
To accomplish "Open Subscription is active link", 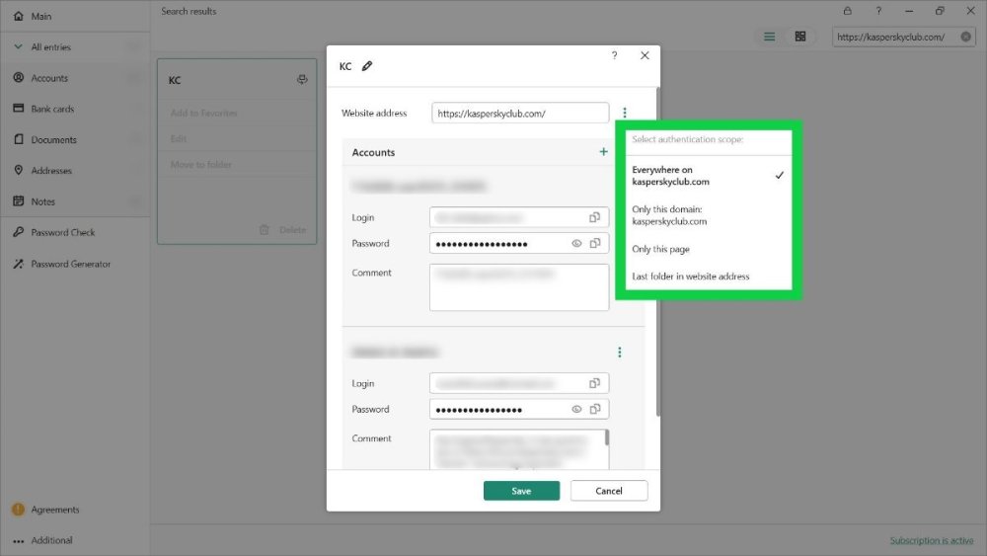I will pos(931,540).
